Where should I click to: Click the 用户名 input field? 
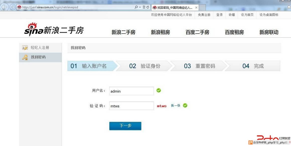point(132,91)
